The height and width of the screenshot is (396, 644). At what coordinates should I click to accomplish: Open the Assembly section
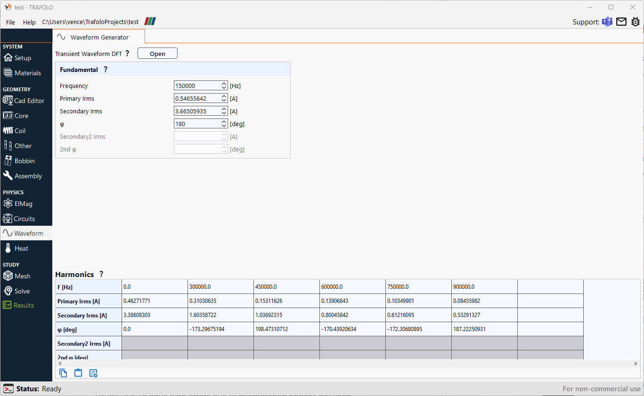(x=26, y=176)
